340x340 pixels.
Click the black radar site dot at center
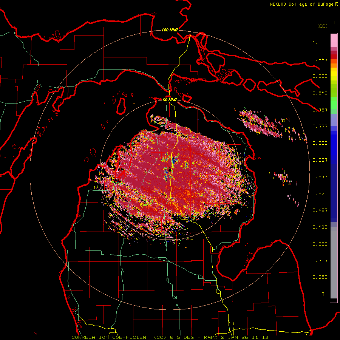pos(170,170)
